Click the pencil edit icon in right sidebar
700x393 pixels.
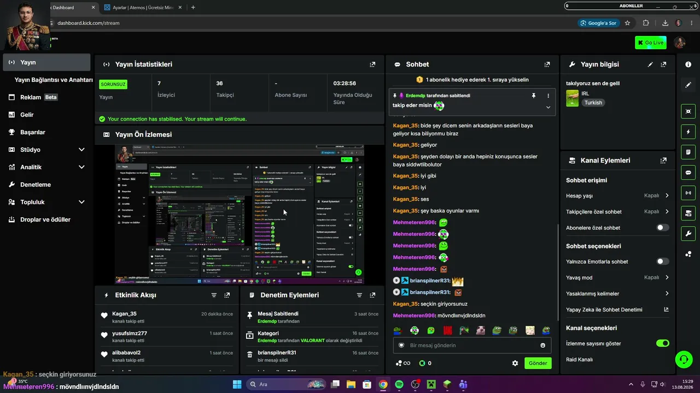(688, 85)
